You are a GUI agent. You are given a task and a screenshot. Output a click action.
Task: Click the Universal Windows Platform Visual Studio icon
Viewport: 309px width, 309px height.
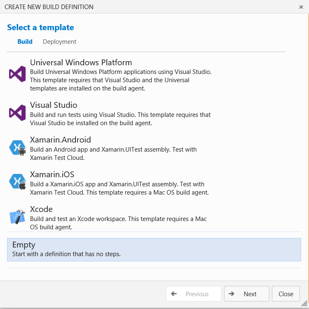[x=17, y=74]
